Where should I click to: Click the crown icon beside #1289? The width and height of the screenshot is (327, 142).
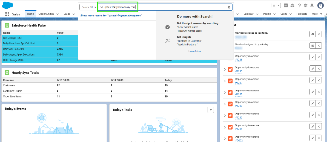pos(230,81)
